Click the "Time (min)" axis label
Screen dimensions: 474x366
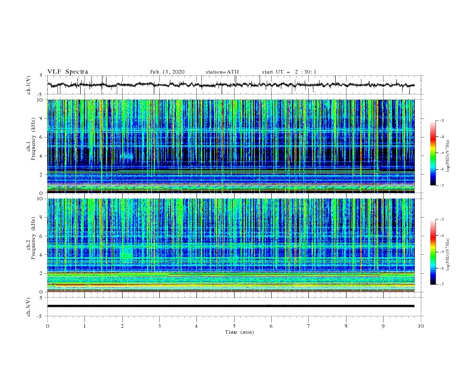239,332
